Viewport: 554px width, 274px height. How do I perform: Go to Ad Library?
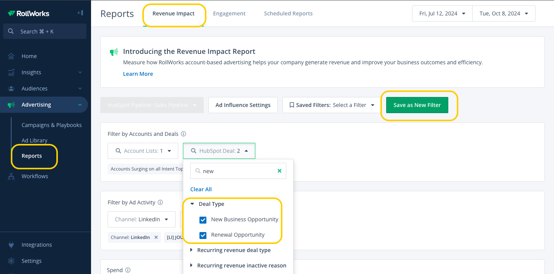click(34, 140)
